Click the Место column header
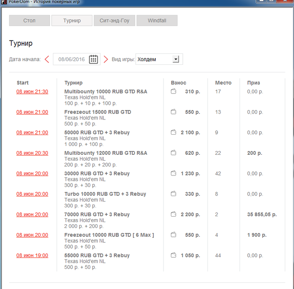Viewport: 294px width, 289px height. pyautogui.click(x=223, y=82)
